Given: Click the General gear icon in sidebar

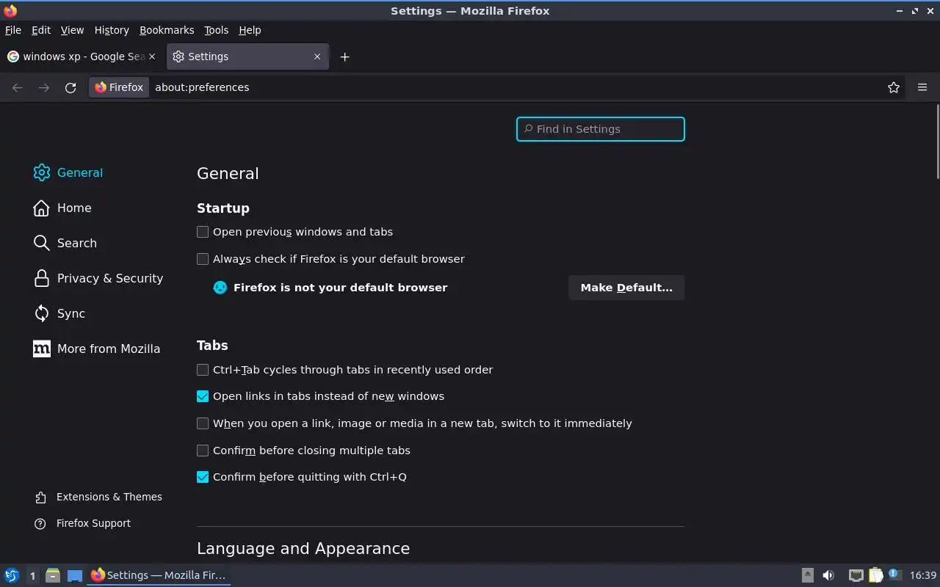Looking at the screenshot, I should click(x=42, y=172).
